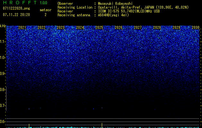Click the yellow meteor spike after 2021
Image resolution: width=202 pixels, height=128 pixels.
tap(29, 126)
